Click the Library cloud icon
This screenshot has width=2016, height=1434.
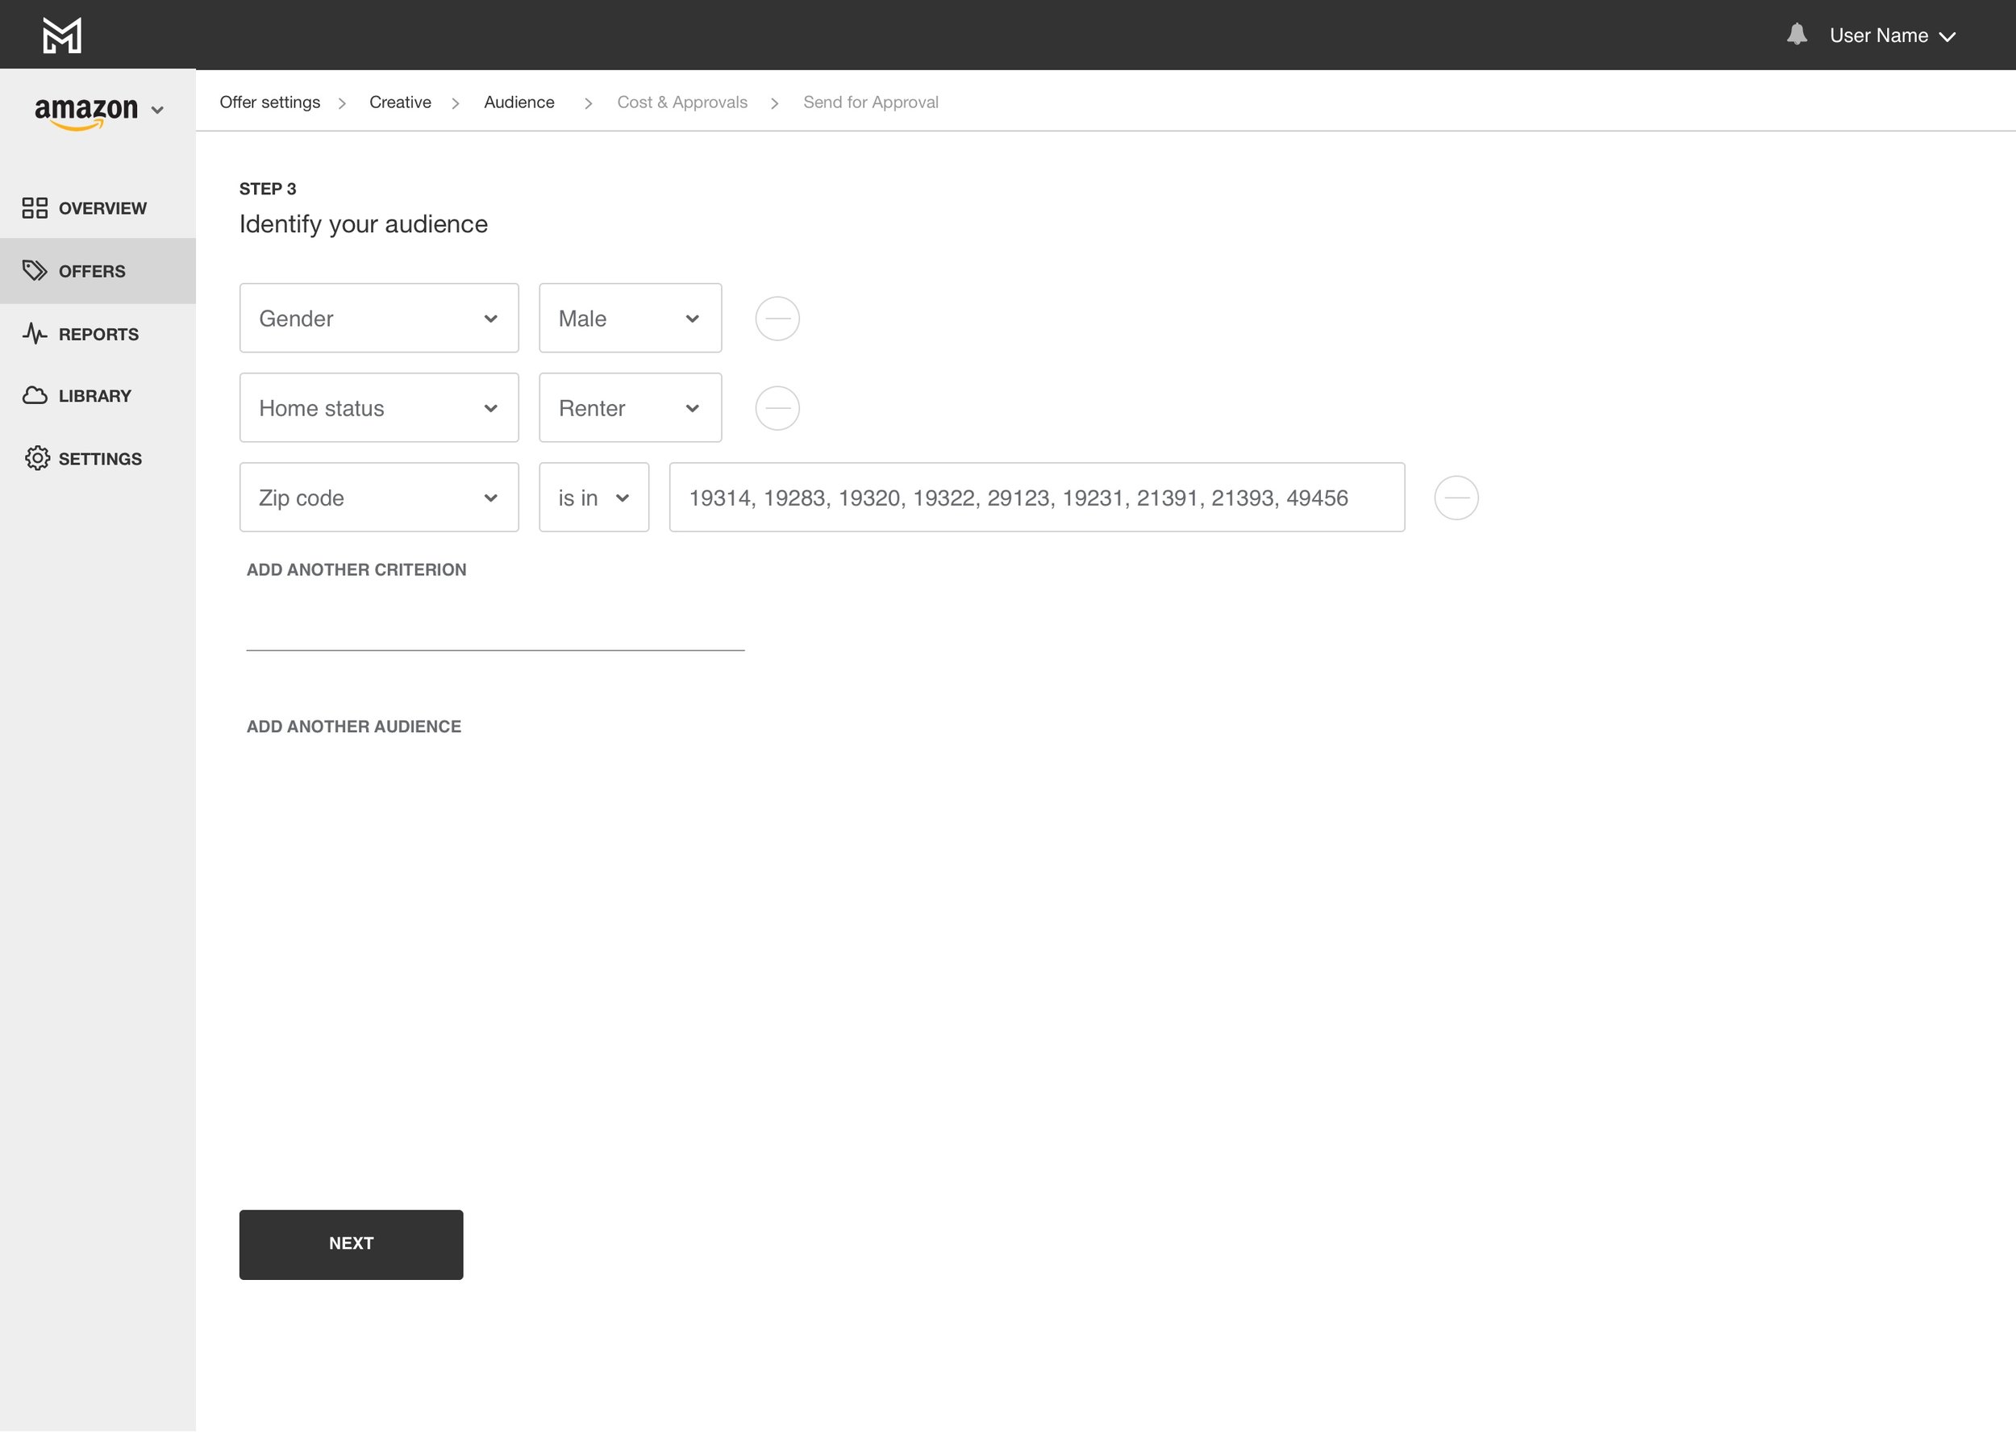pyautogui.click(x=35, y=395)
